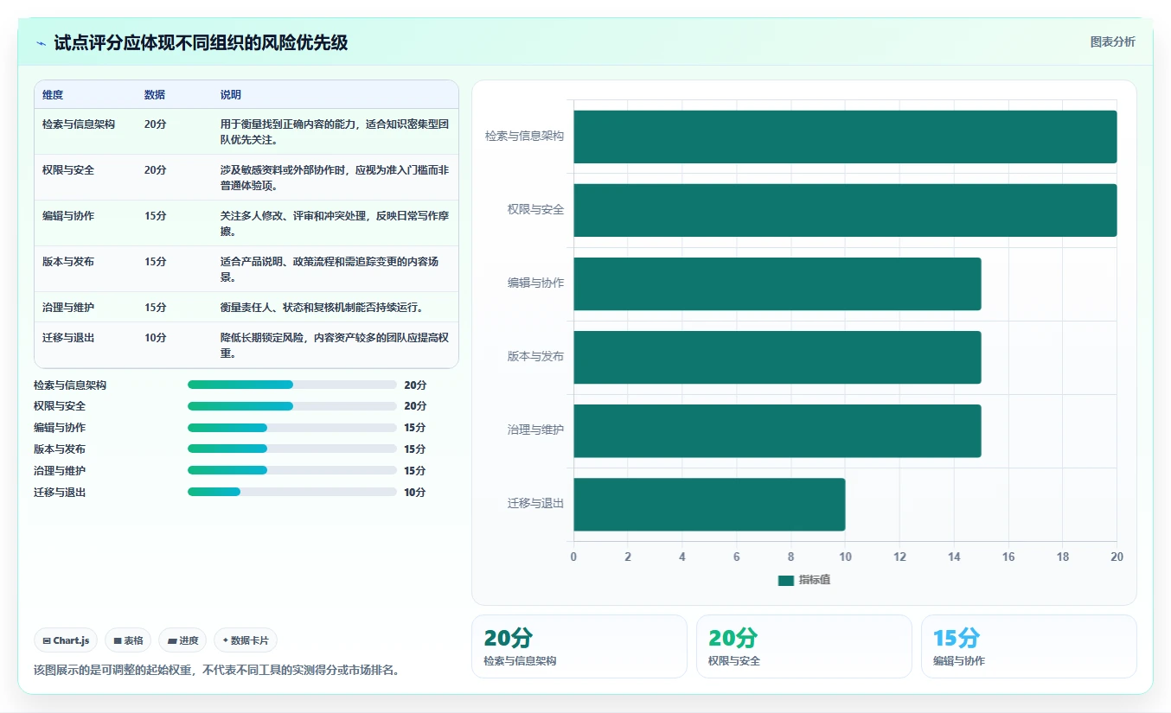This screenshot has height=713, width=1171.
Task: Click description starting 衡量责任人
Action: 323,308
